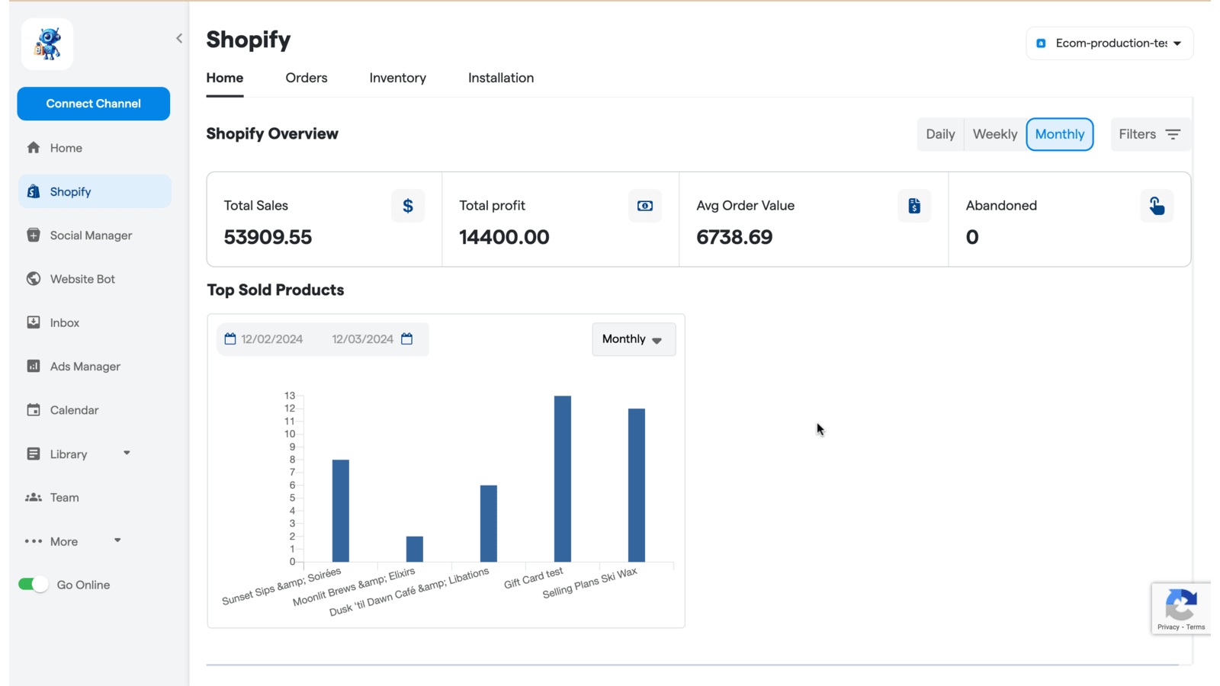Click the Total profit cash icon

coord(645,206)
